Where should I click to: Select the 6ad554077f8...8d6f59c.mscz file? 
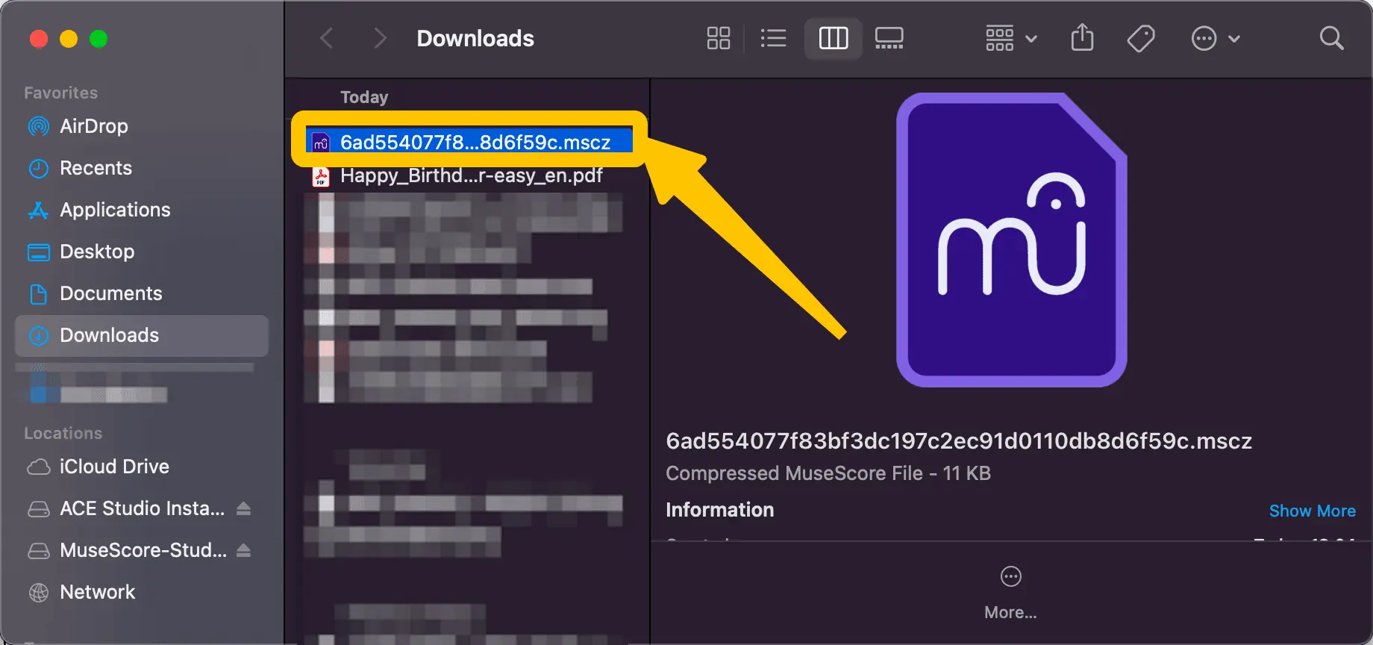(469, 142)
